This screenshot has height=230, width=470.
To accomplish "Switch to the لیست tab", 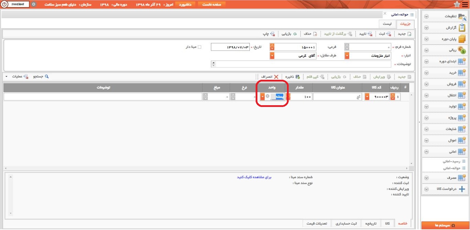I will 387,24.
